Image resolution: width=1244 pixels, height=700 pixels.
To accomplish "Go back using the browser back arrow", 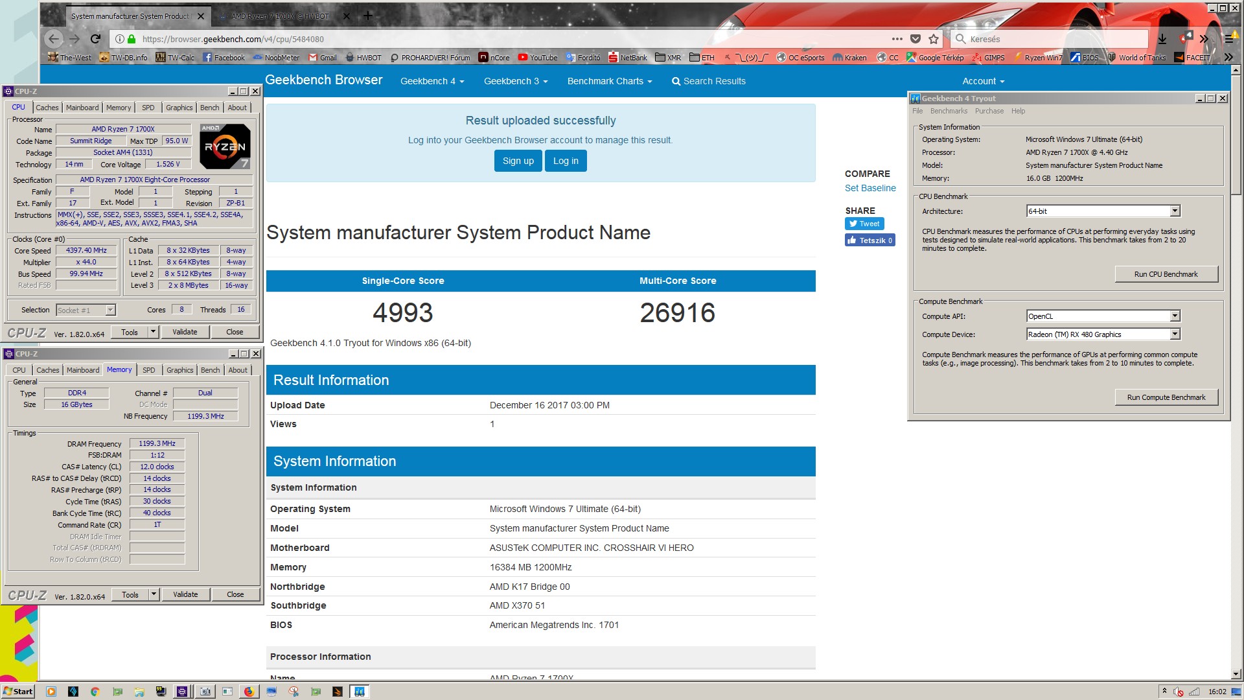I will pyautogui.click(x=54, y=39).
